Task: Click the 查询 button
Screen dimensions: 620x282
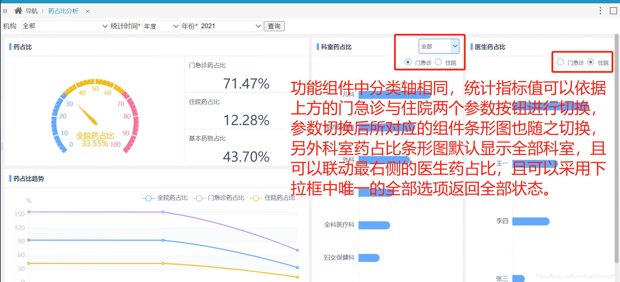Action: pos(274,26)
